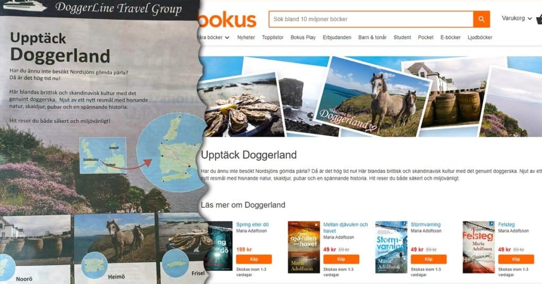Open the Stormvarning book cover thumbnail
The width and height of the screenshot is (542, 284).
click(391, 247)
